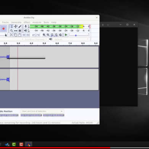Select the Draw (pencil) tool
This screenshot has height=149, width=149.
pos(20,26)
